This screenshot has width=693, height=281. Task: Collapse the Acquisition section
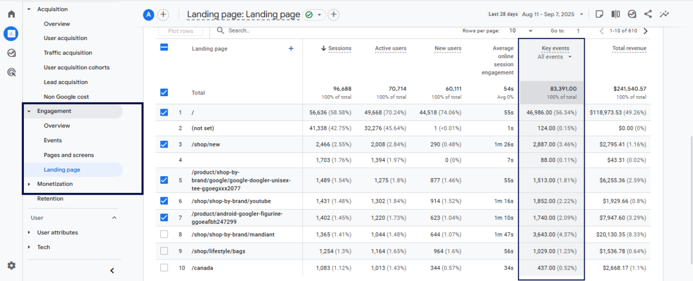[29, 9]
